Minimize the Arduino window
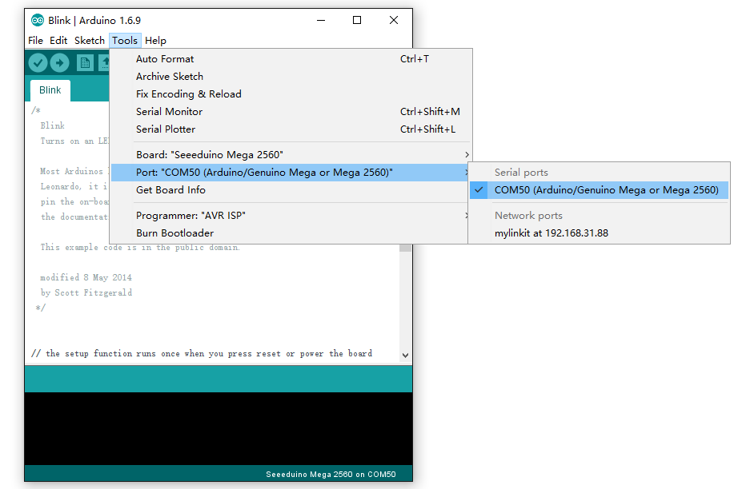Image resolution: width=750 pixels, height=489 pixels. click(320, 20)
